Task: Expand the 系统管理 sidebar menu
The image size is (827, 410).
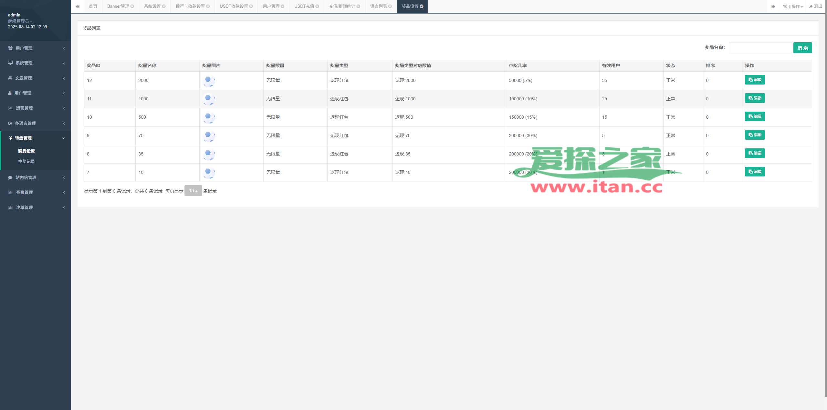Action: click(36, 63)
